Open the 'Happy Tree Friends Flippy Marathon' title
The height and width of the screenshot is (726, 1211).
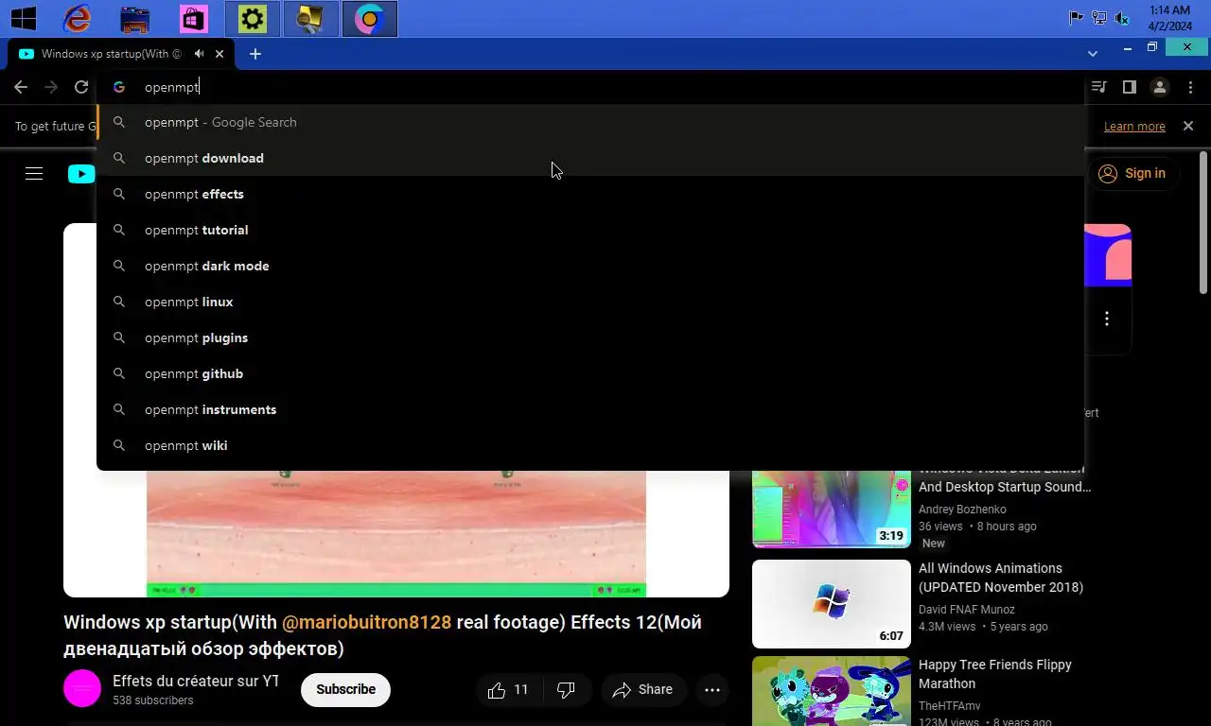(x=994, y=674)
